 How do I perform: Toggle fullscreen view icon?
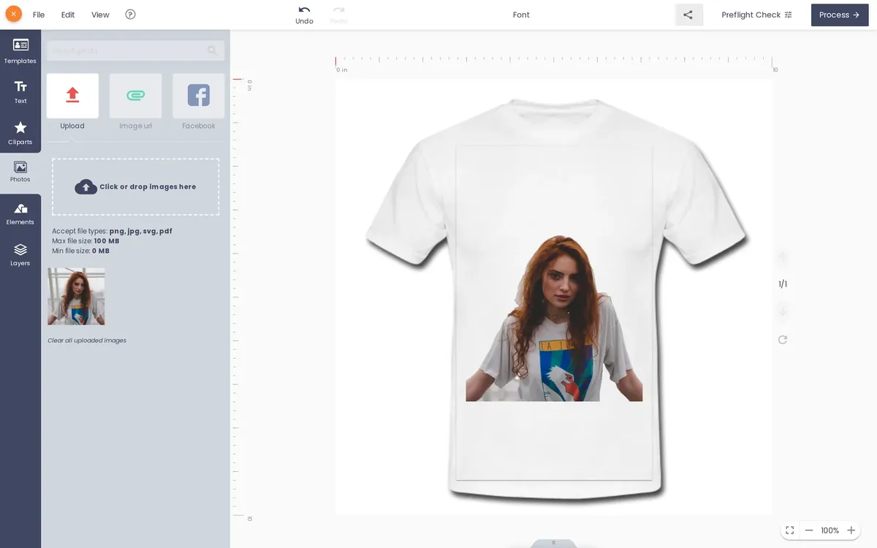click(789, 530)
